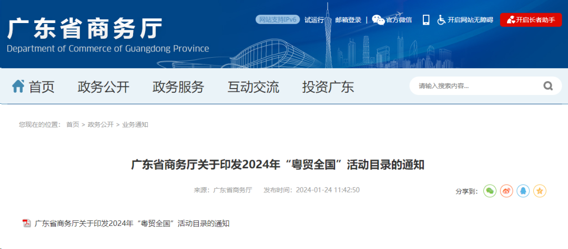This screenshot has width=568, height=249.
Task: Go to the 互动交流 navigation menu
Action: click(253, 86)
